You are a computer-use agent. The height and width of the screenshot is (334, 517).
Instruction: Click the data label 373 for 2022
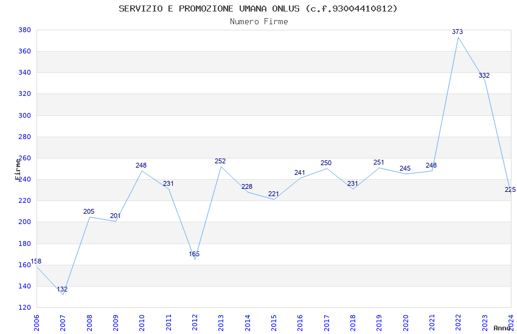pyautogui.click(x=457, y=32)
